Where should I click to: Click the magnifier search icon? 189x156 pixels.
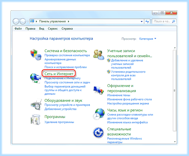pyautogui.click(x=174, y=21)
